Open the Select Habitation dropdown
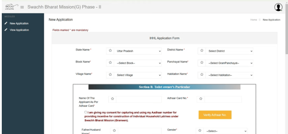The height and width of the screenshot is (134, 288). [229, 75]
